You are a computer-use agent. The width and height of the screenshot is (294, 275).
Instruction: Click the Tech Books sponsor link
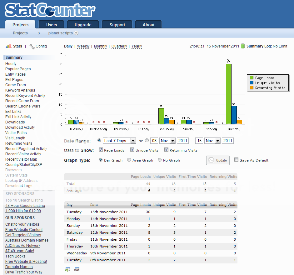(x=15, y=256)
